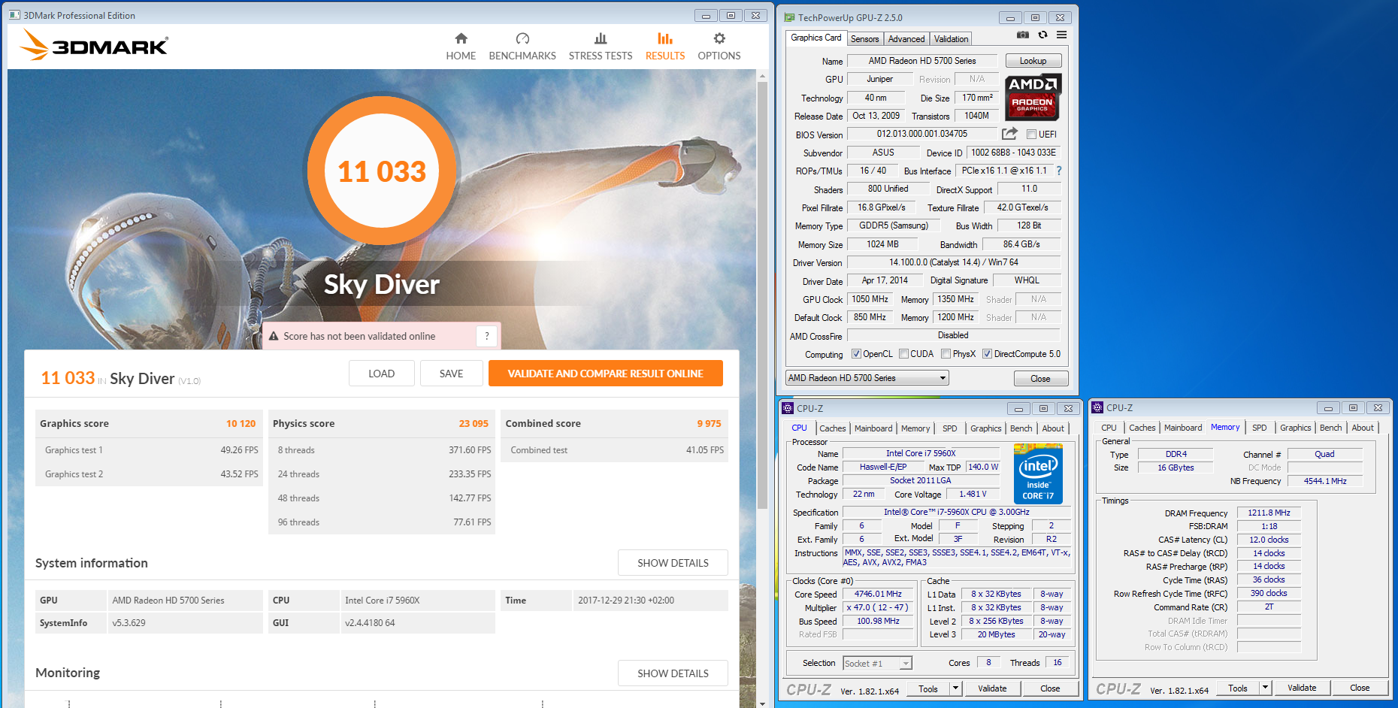Image resolution: width=1398 pixels, height=708 pixels.
Task: Open Graphics tab in right CPU-Z
Action: tap(1295, 428)
